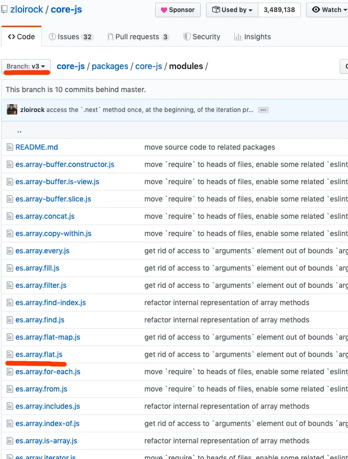
Task: Click the package icon on Used by
Action: [x=216, y=9]
